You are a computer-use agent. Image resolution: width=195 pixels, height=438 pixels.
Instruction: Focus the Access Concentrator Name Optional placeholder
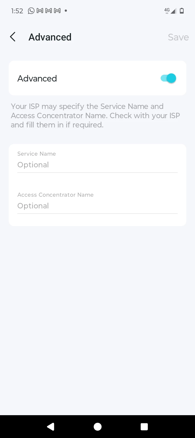(x=97, y=206)
